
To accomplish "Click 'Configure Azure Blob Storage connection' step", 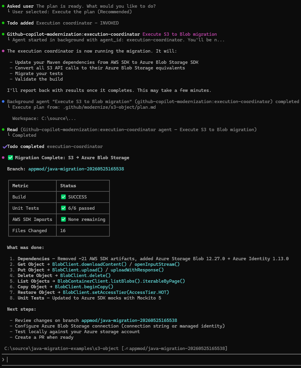I will pyautogui.click(x=120, y=326).
